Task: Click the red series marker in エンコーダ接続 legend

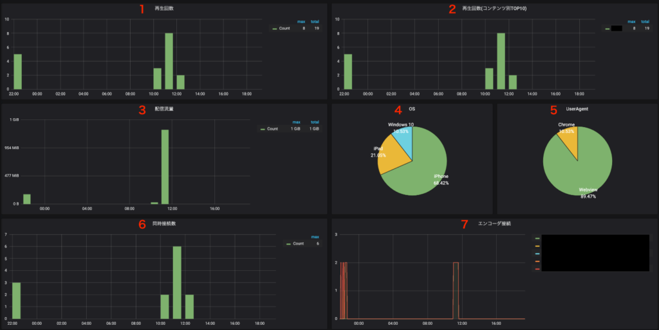Action: (x=537, y=269)
